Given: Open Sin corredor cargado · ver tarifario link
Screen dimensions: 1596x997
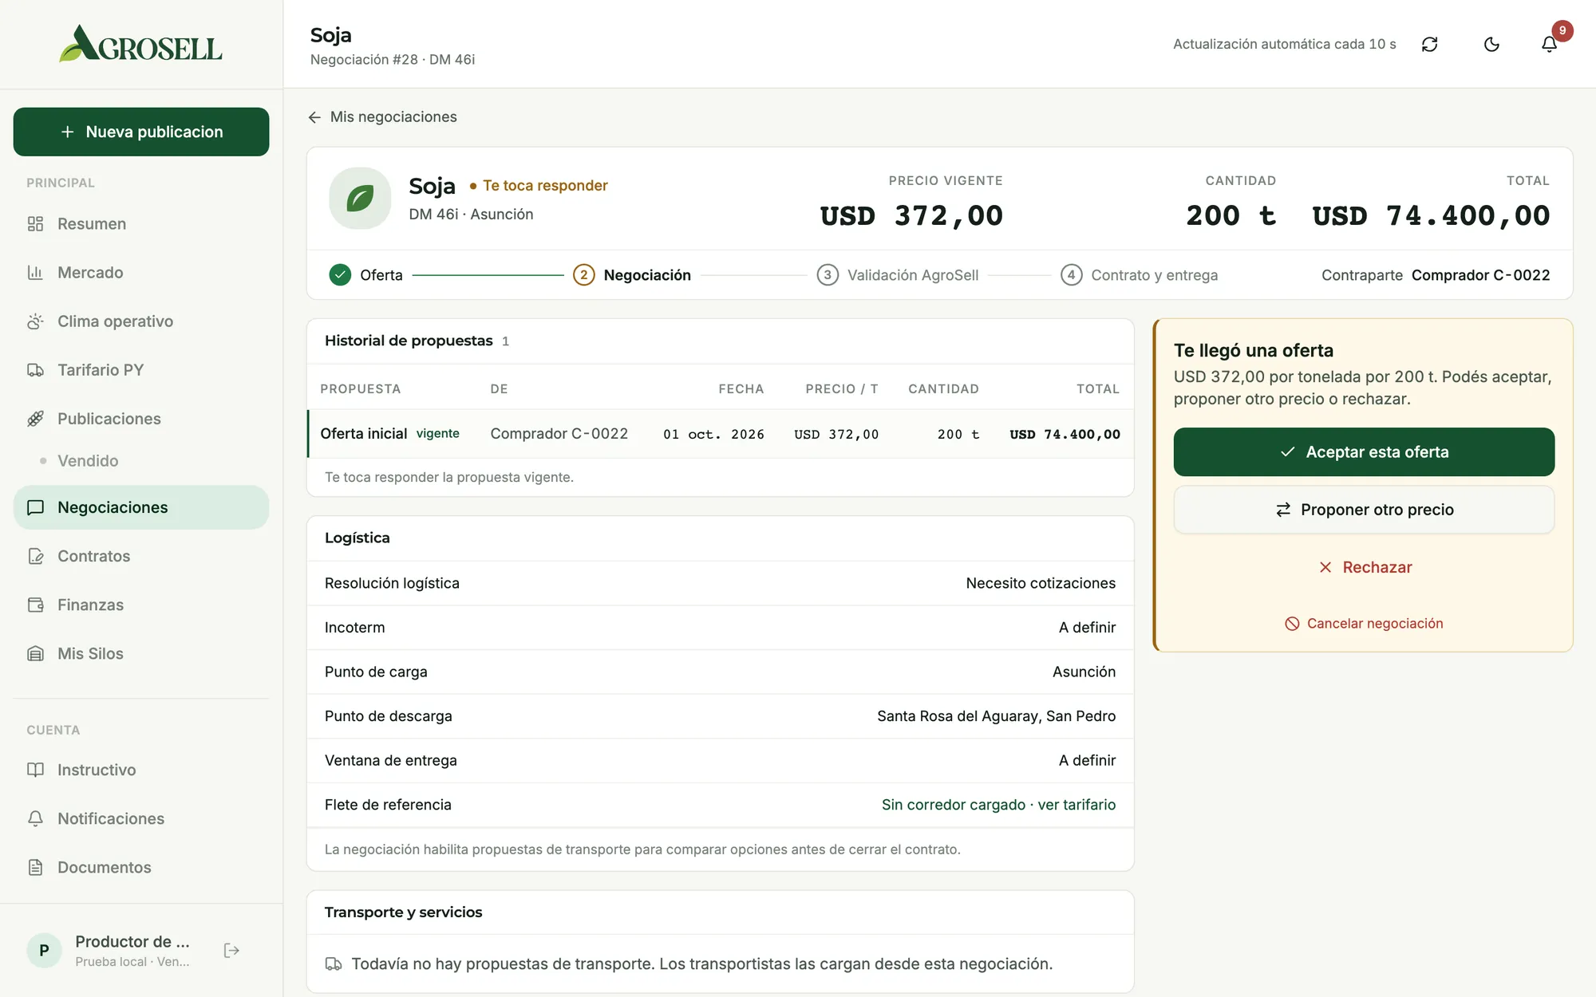Looking at the screenshot, I should click(x=998, y=805).
